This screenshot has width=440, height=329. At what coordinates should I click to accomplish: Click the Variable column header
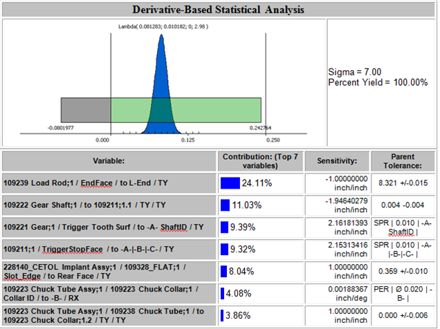tap(109, 160)
